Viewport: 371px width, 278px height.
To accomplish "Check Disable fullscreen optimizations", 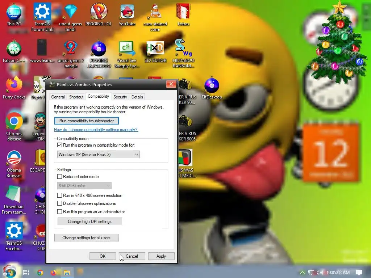I will coord(60,203).
